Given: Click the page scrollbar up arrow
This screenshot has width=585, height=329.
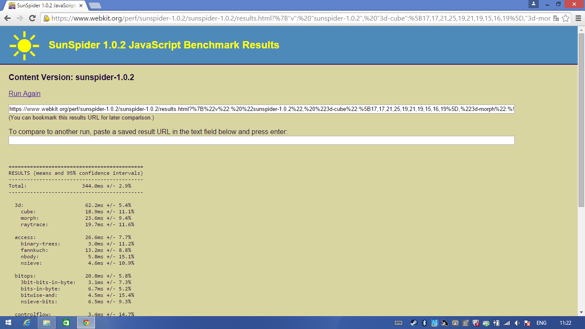Looking at the screenshot, I should [x=581, y=30].
